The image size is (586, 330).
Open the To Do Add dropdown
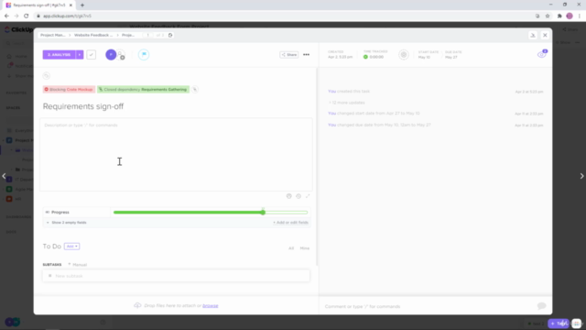(x=71, y=247)
